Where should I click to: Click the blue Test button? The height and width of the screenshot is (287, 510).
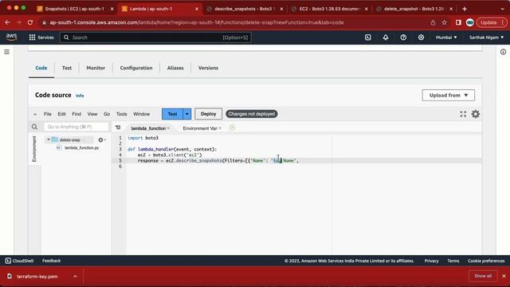click(172, 114)
